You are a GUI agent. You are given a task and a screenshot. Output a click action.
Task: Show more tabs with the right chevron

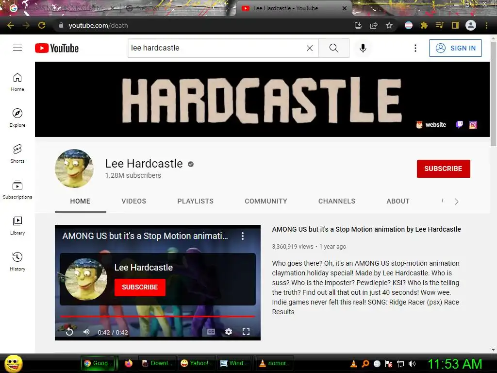[x=456, y=202]
